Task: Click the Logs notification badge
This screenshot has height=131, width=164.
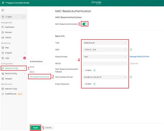Action: coord(25,58)
